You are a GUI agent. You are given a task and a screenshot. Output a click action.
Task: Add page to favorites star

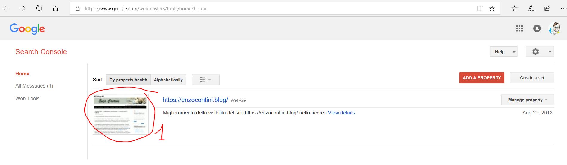(x=492, y=8)
